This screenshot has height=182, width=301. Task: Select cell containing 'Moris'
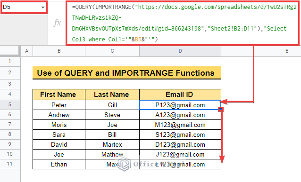[59, 125]
